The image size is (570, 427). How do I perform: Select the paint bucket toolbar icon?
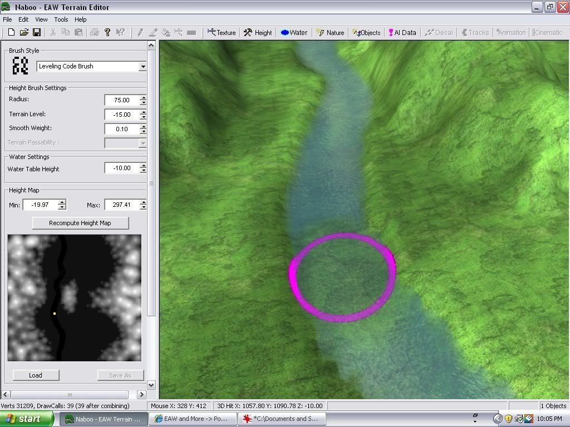(x=166, y=32)
